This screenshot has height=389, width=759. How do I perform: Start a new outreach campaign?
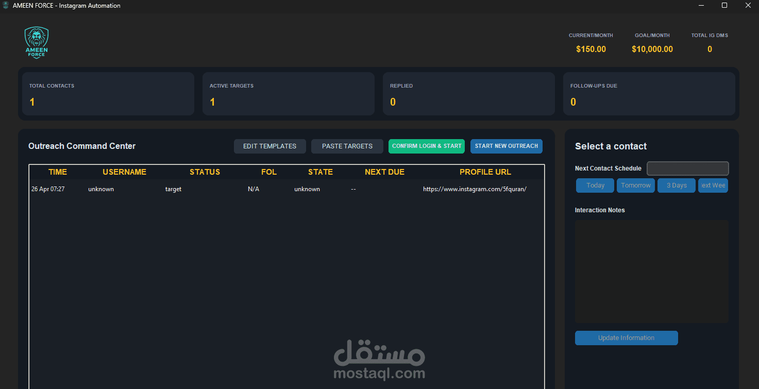[507, 146]
